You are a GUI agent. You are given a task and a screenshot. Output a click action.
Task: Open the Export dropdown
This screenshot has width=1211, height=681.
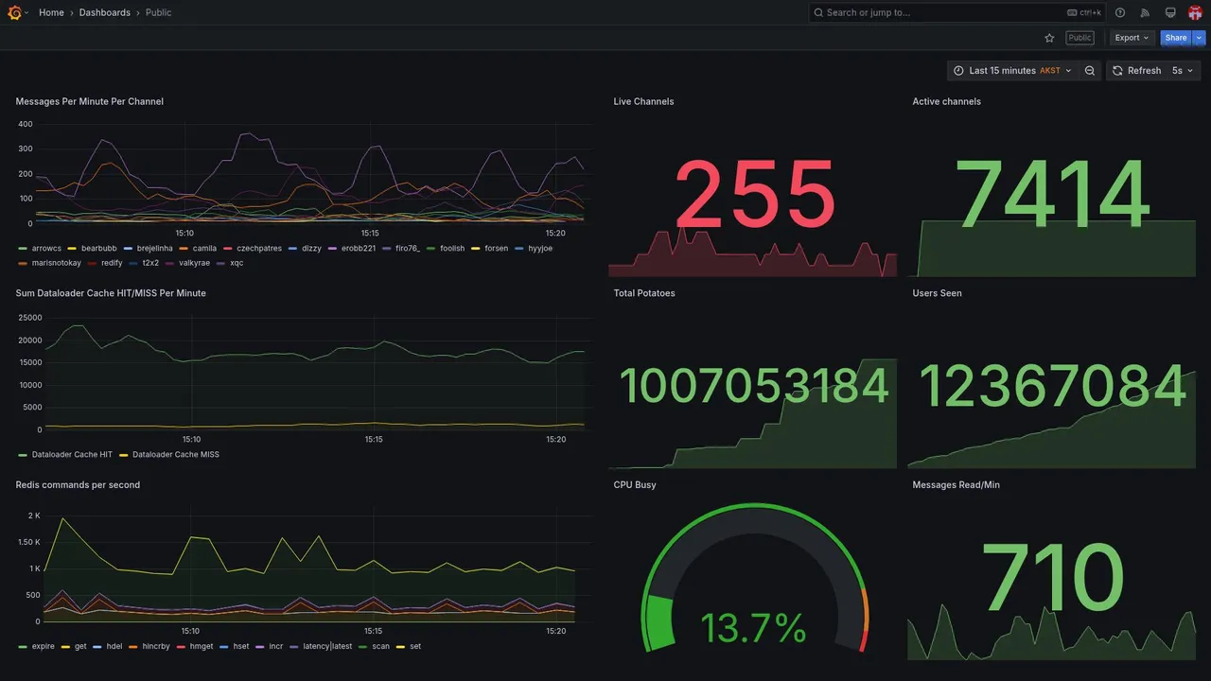[x=1132, y=38]
